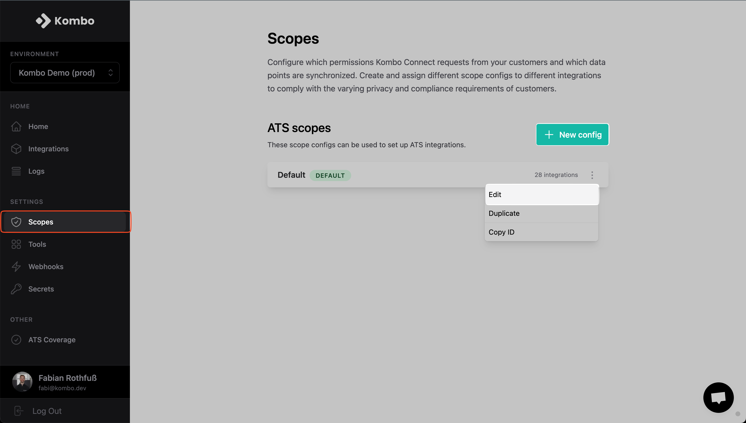The width and height of the screenshot is (746, 423).
Task: Click the environment selector up-down chevrons
Action: [x=111, y=73]
